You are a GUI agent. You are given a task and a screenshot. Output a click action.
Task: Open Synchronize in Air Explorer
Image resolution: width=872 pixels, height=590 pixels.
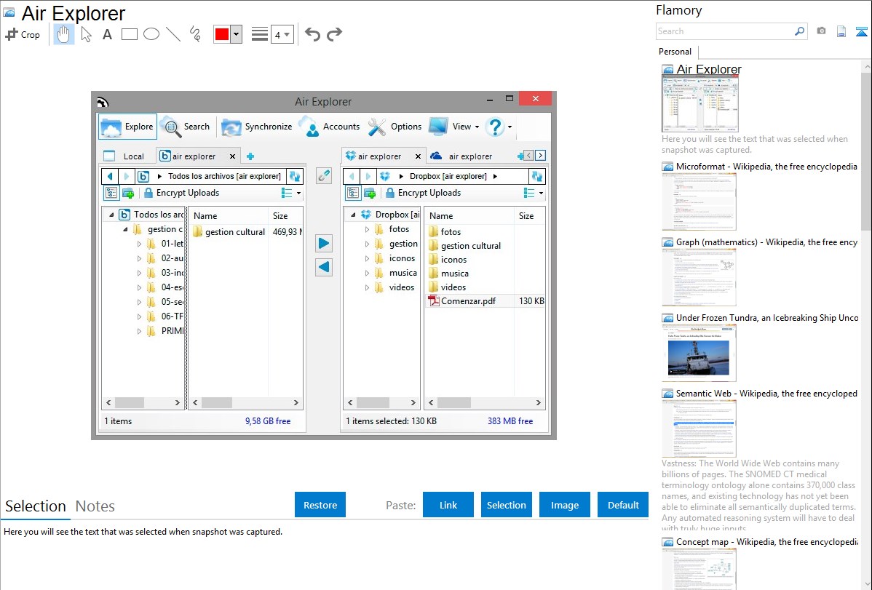click(256, 127)
